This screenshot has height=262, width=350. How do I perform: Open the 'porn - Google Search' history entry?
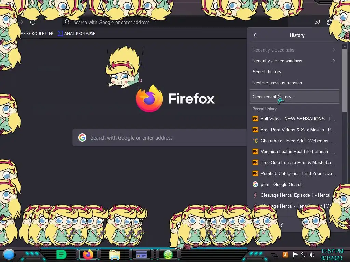(294, 184)
